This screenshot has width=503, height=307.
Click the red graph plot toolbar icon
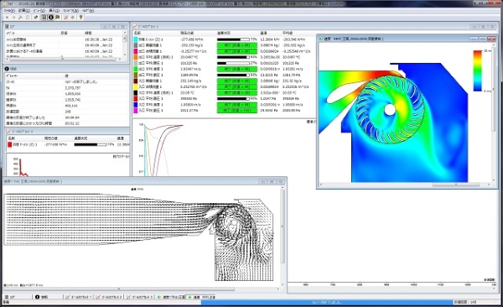(x=65, y=18)
